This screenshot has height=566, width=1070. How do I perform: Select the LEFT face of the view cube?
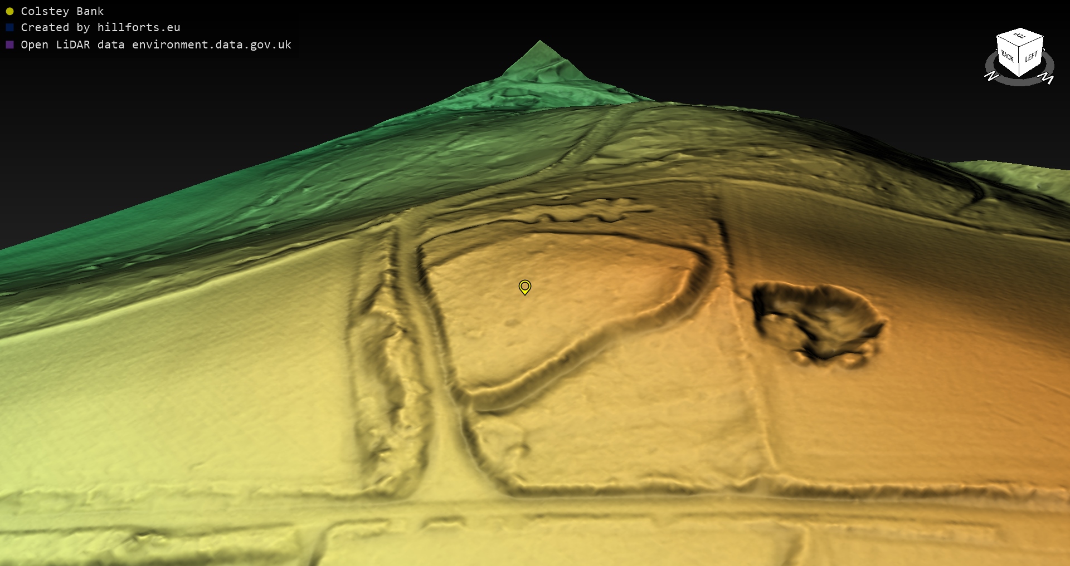point(1031,57)
